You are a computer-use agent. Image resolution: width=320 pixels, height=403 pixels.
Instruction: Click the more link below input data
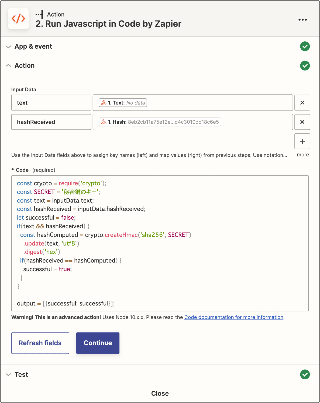coord(302,155)
